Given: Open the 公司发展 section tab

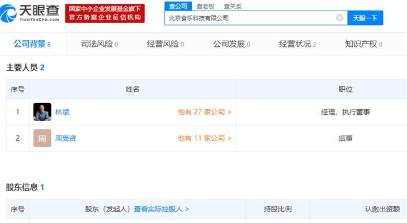Looking at the screenshot, I should [231, 44].
